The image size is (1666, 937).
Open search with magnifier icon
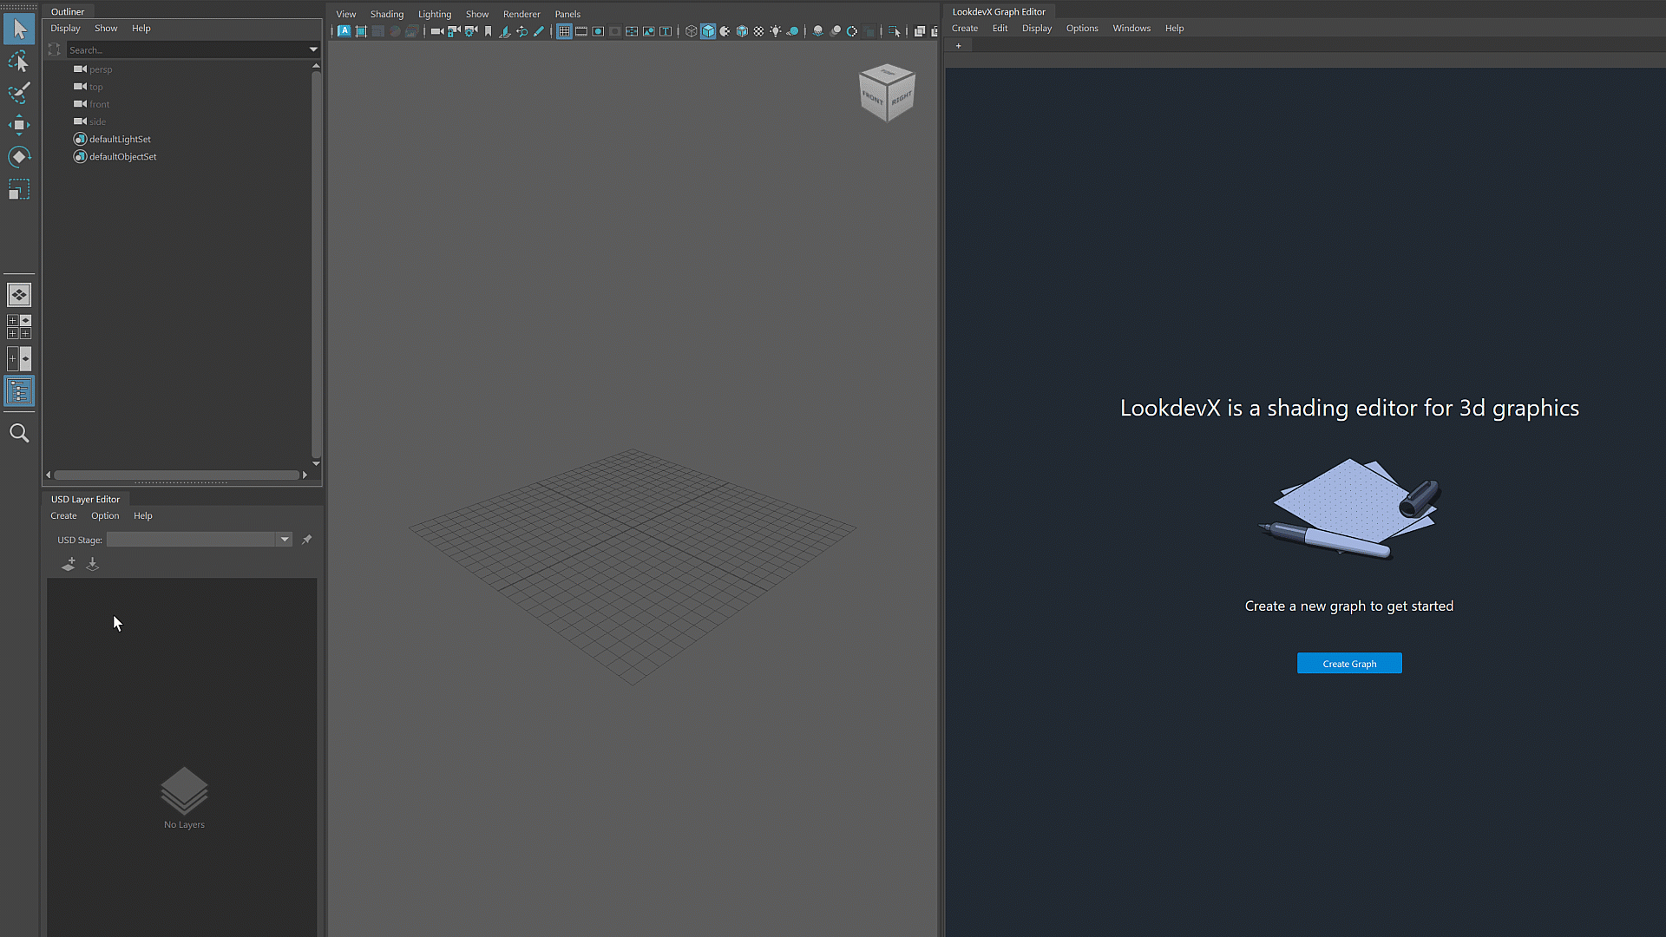19,433
